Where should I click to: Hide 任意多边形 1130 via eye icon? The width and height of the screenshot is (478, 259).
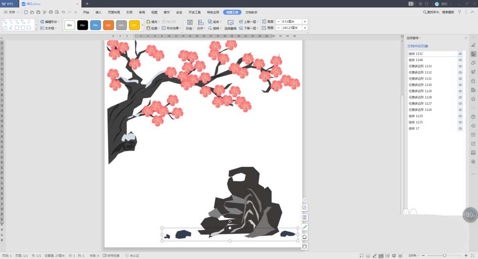coord(460,85)
